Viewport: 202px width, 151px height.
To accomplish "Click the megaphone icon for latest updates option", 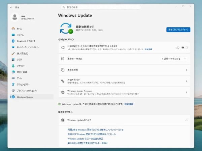I will point(63,48).
